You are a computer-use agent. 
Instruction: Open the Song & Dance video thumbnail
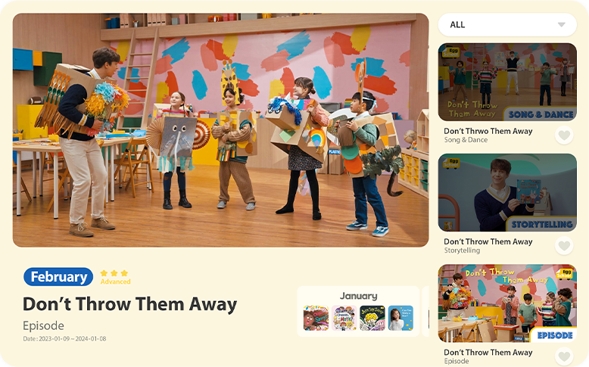pyautogui.click(x=507, y=82)
